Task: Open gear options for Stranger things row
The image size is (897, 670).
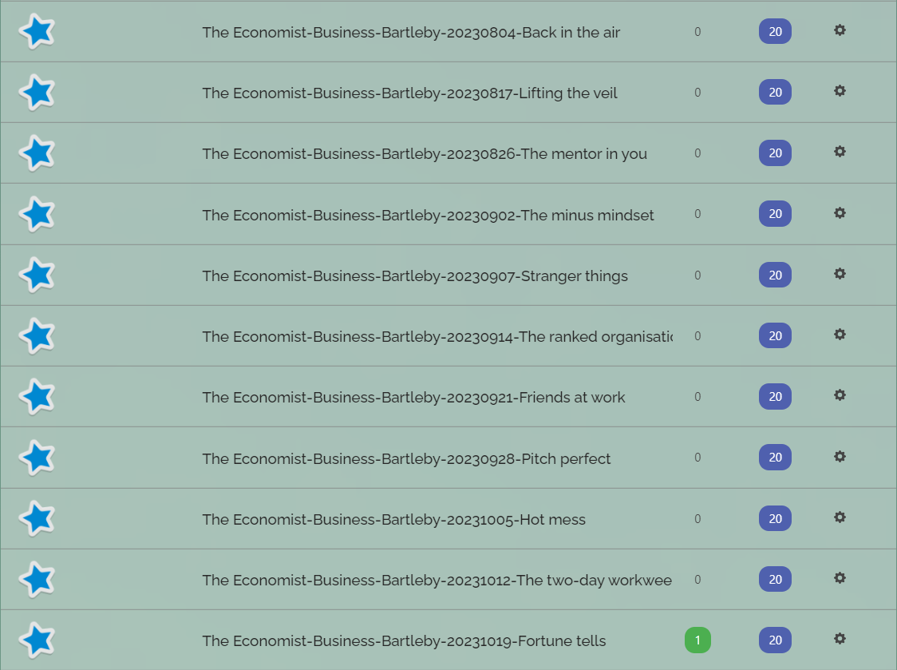Action: [x=840, y=274]
